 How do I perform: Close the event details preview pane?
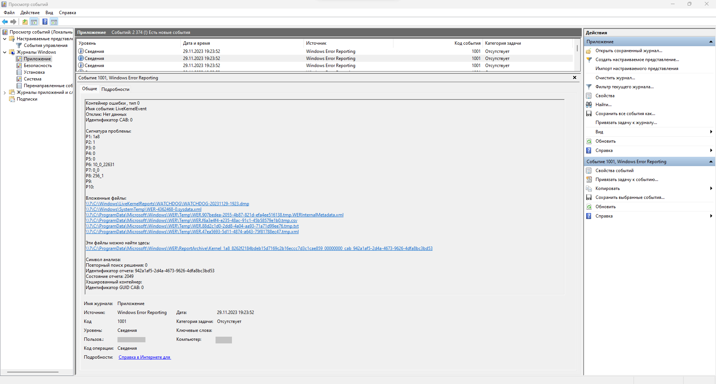[x=575, y=77]
